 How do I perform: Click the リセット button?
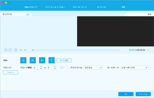tap(11, 72)
